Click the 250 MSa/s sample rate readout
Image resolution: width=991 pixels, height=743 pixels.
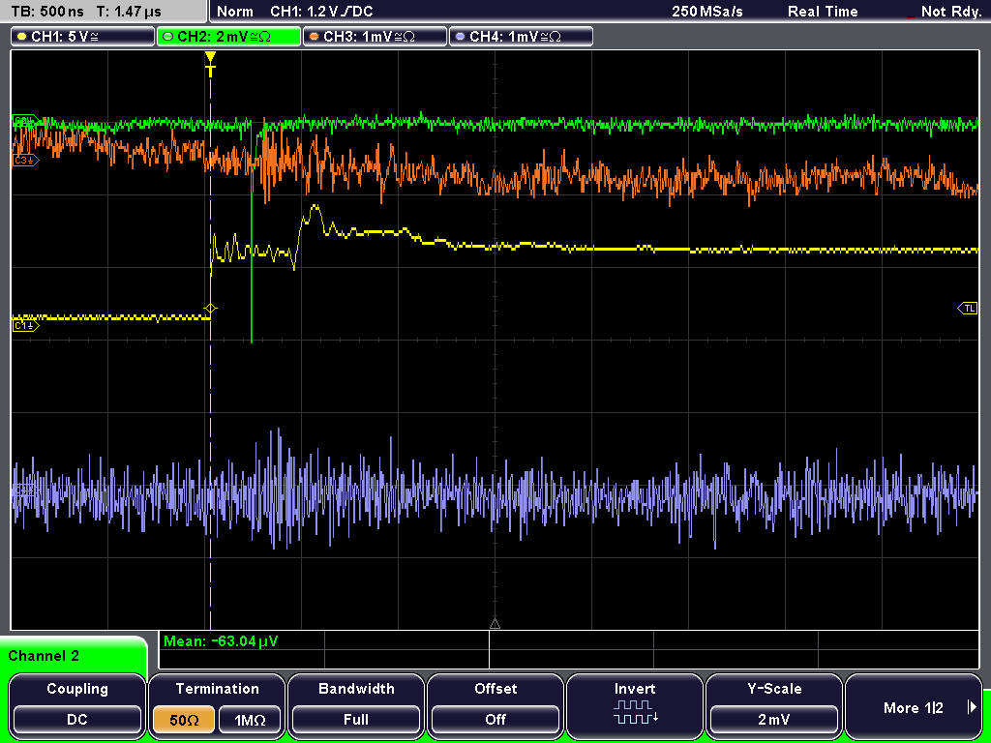[x=707, y=12]
